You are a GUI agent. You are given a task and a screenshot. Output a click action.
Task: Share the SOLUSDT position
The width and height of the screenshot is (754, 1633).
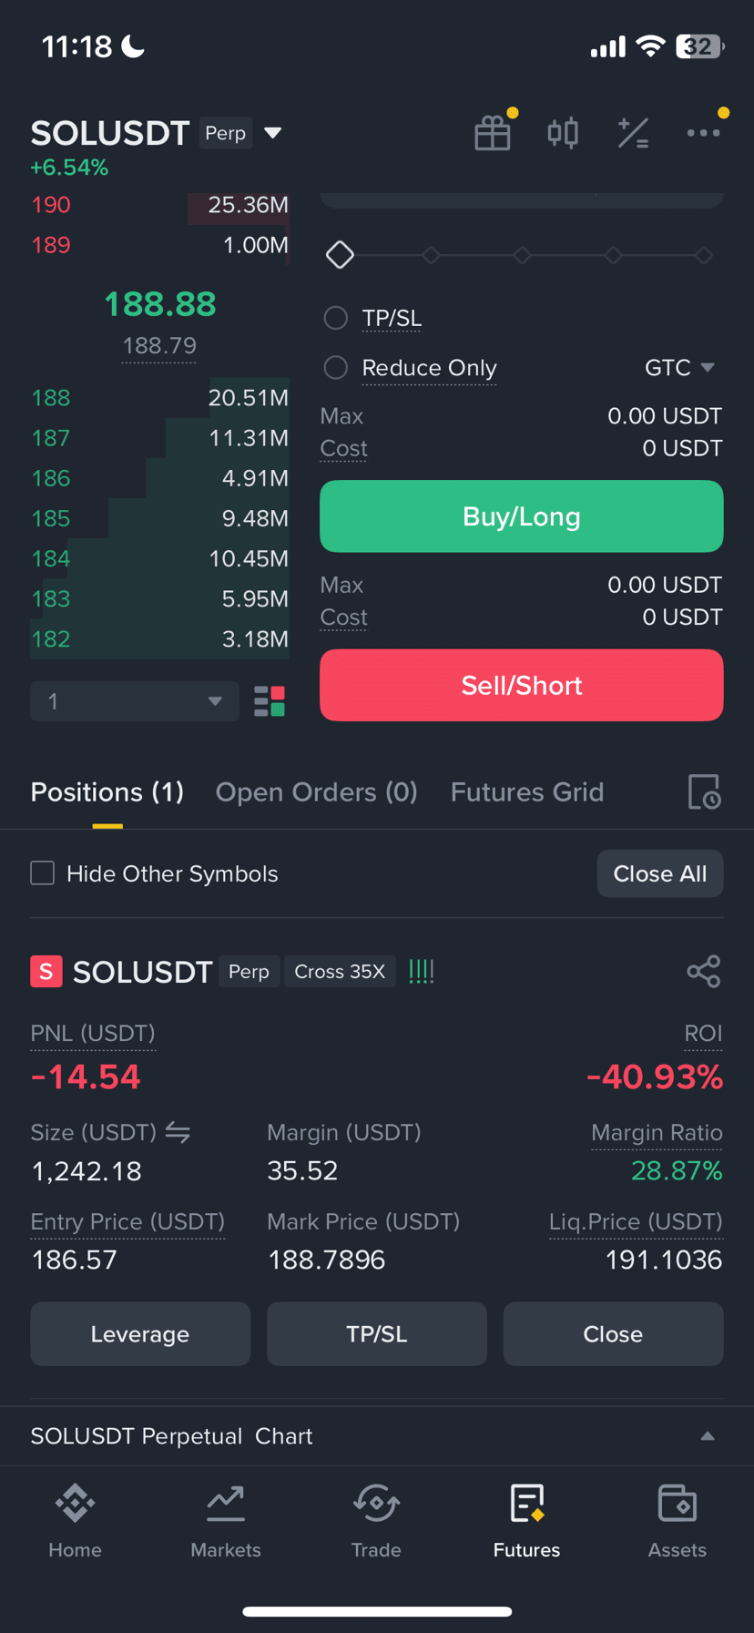click(704, 972)
